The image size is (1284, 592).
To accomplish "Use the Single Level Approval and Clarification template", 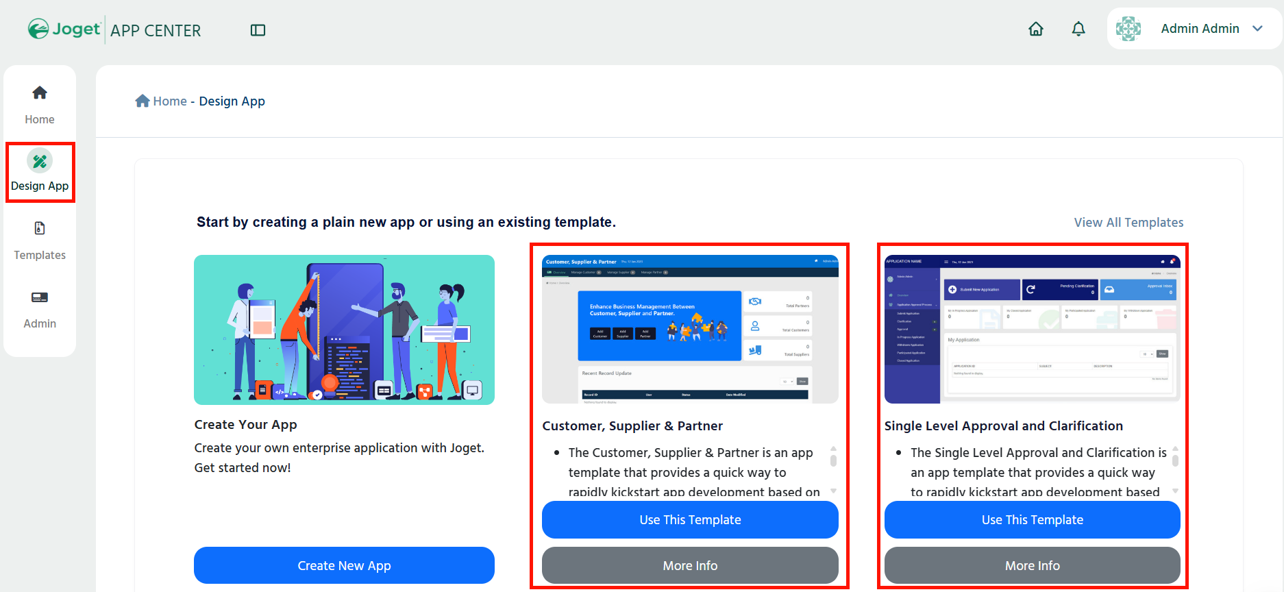I will pyautogui.click(x=1032, y=519).
